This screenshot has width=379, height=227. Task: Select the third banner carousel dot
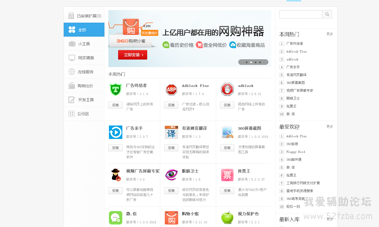pos(256,62)
